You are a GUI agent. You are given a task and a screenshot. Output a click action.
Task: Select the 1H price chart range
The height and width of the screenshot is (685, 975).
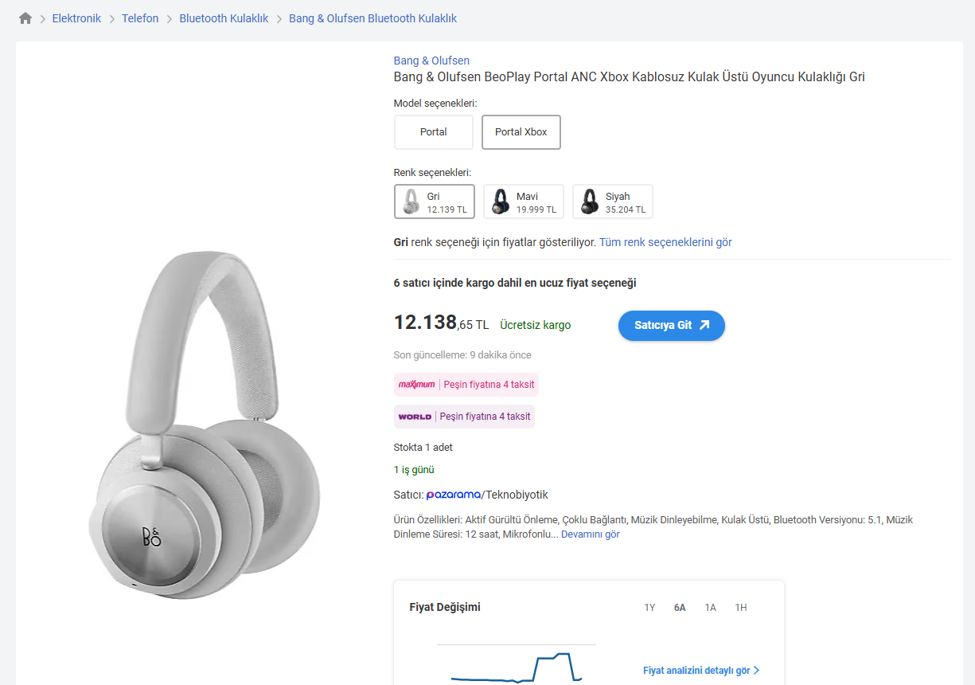click(741, 608)
